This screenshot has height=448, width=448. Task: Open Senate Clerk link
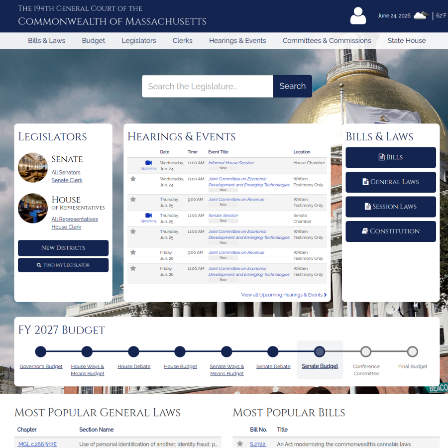tap(67, 180)
